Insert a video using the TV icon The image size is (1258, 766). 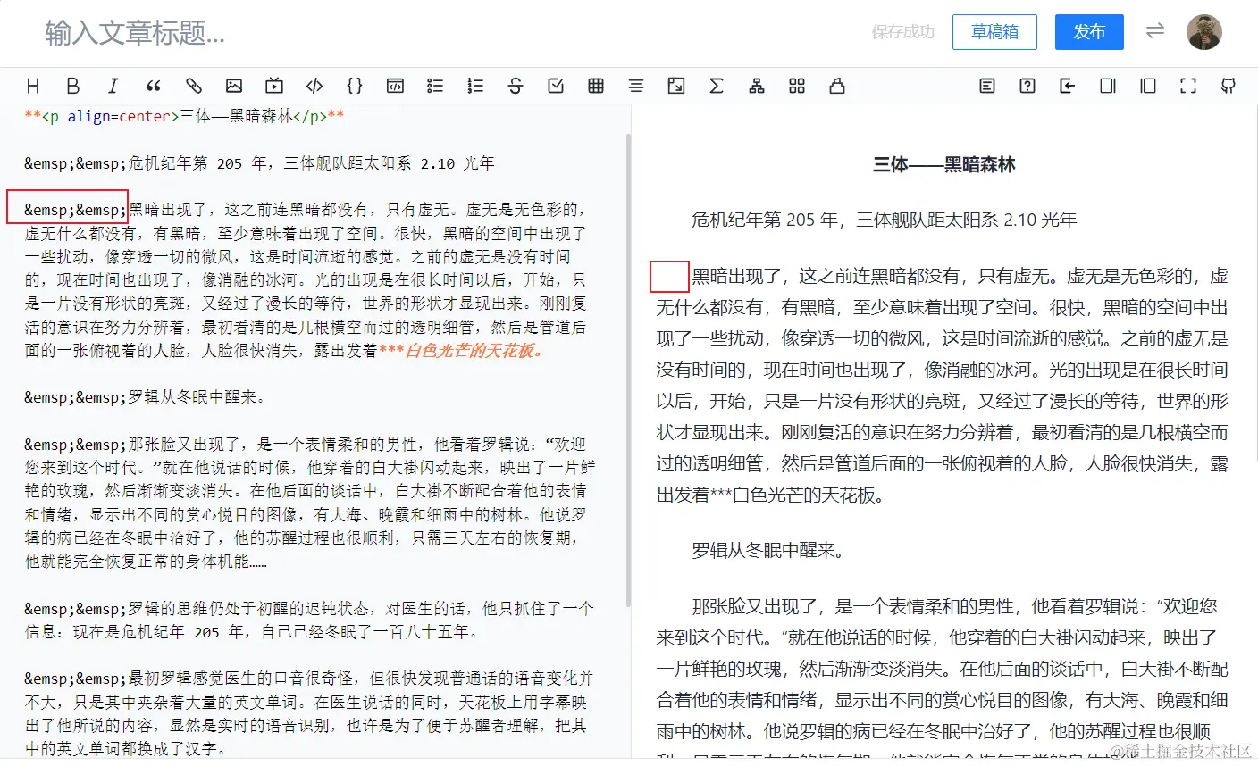274,86
